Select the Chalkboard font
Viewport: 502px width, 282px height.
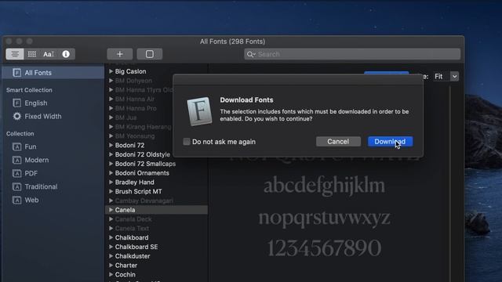tap(132, 237)
